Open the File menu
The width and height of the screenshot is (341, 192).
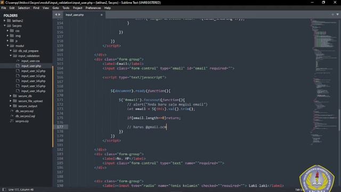4,8
